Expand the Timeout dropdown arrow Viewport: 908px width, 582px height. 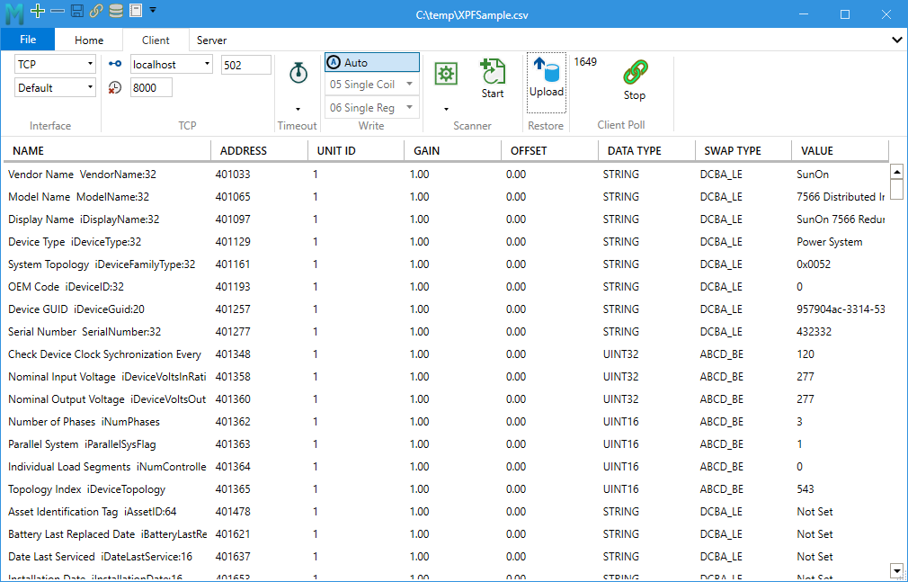tap(298, 109)
